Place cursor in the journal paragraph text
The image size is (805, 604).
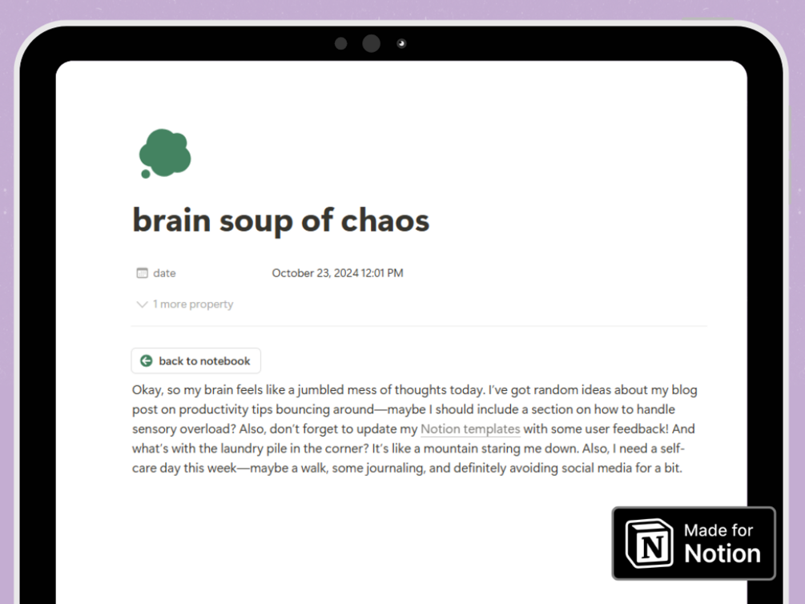(x=414, y=429)
